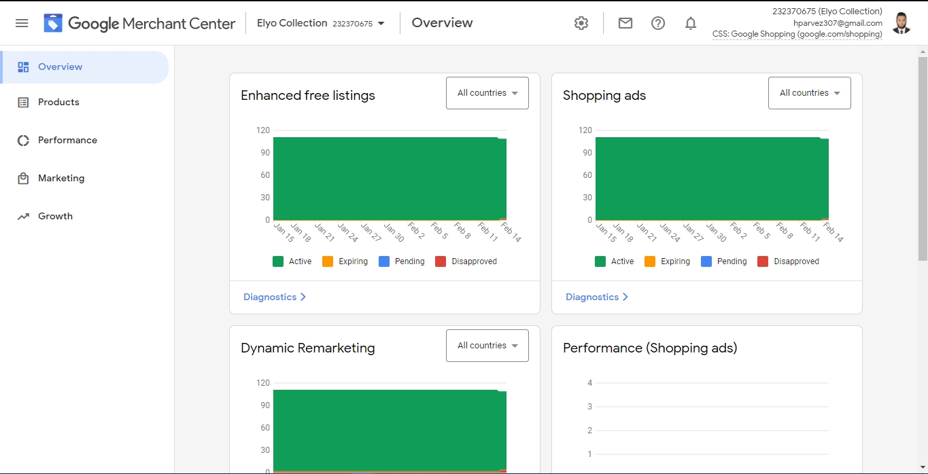The width and height of the screenshot is (928, 474).
Task: Open Diagnostics link under Shopping ads
Action: (x=596, y=297)
